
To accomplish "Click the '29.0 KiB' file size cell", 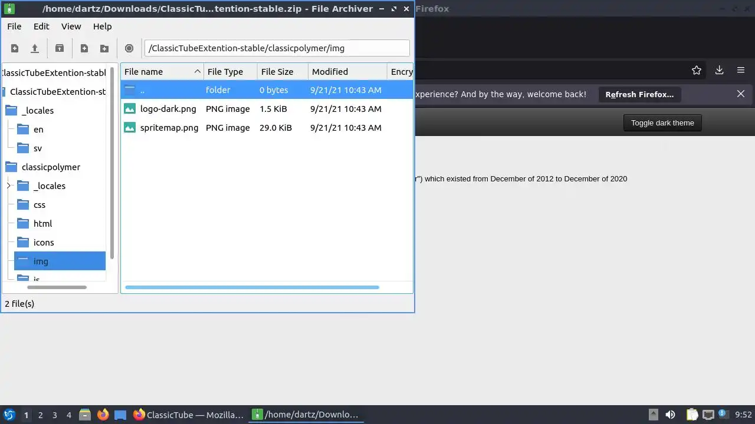I will [x=275, y=128].
